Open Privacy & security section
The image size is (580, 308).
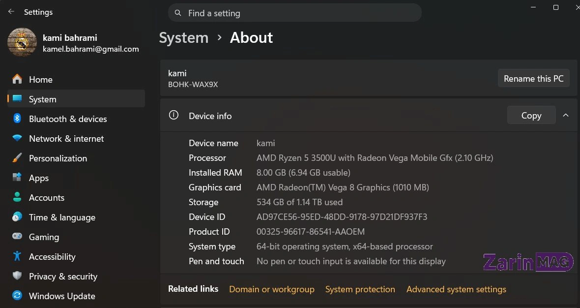tap(76, 276)
